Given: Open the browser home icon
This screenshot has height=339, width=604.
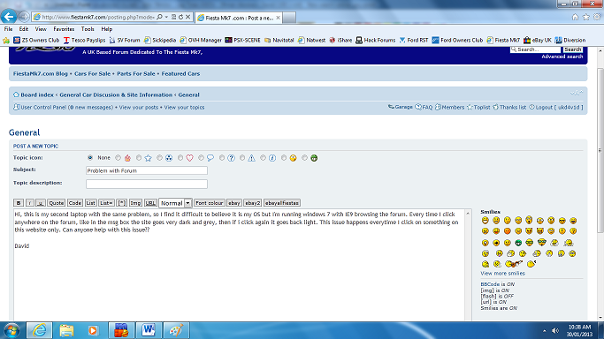Looking at the screenshot, I should 575,17.
